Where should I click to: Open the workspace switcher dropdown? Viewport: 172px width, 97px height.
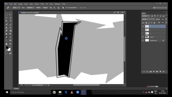(160, 8)
